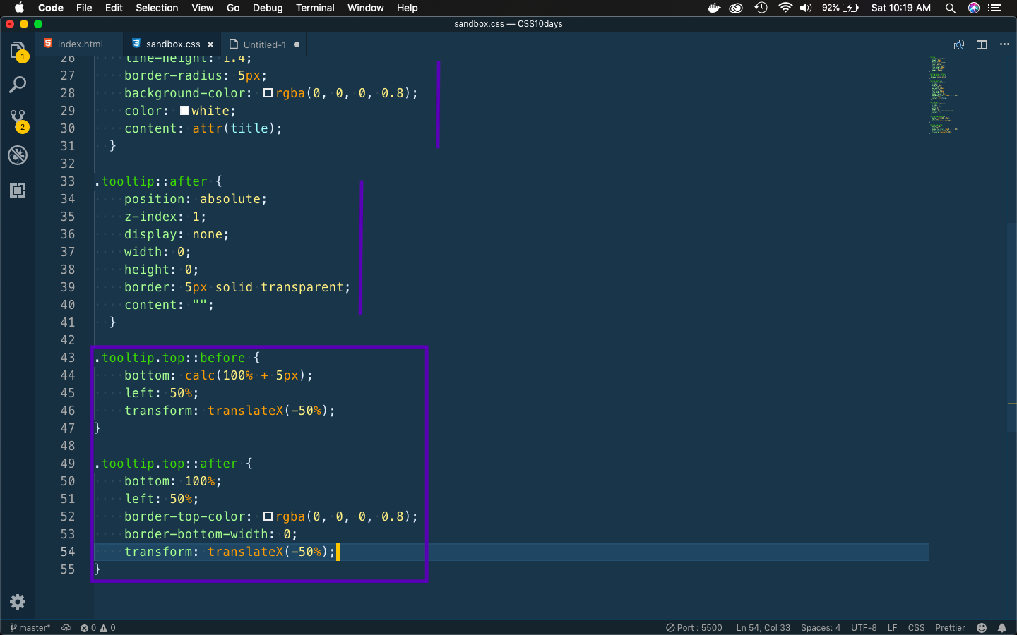Click the master branch in status bar
1017x635 pixels.
(30, 628)
